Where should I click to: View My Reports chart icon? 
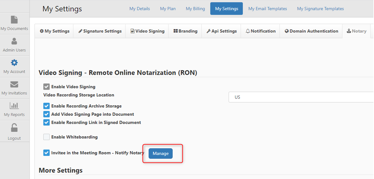14,106
